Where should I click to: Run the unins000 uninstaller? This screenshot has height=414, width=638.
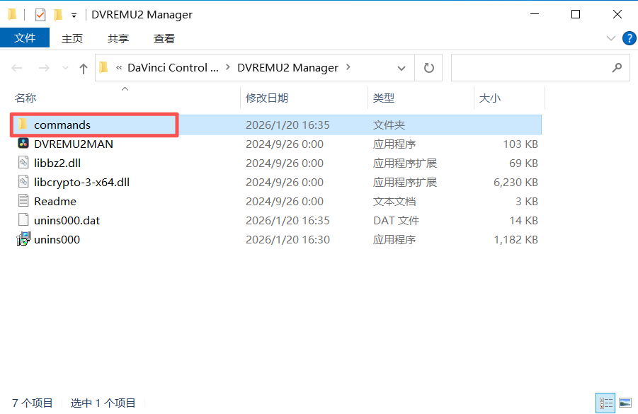pyautogui.click(x=55, y=239)
